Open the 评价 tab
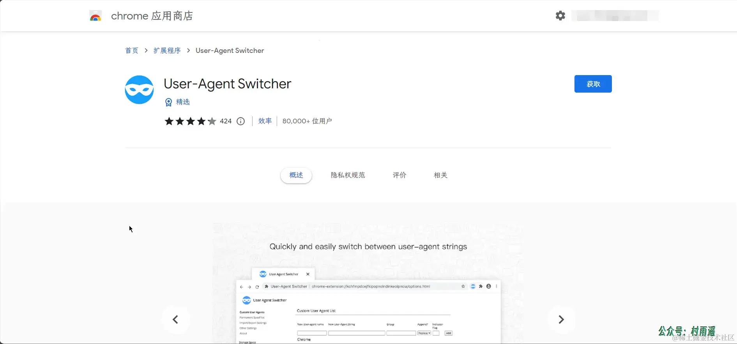 (399, 175)
